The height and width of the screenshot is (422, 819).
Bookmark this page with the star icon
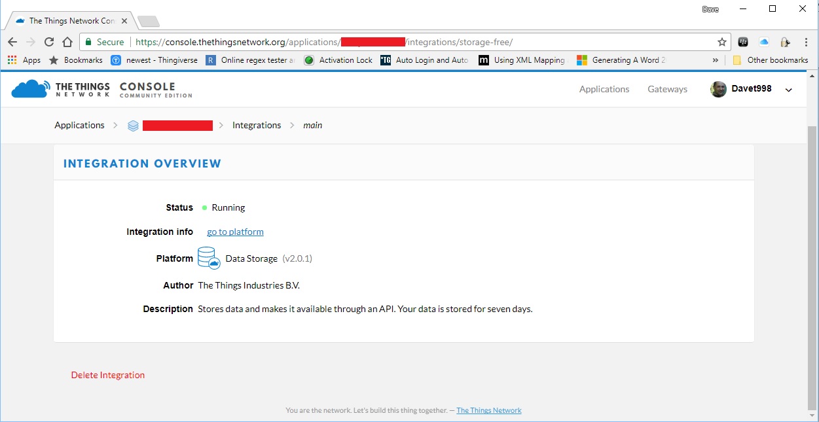pyautogui.click(x=722, y=42)
